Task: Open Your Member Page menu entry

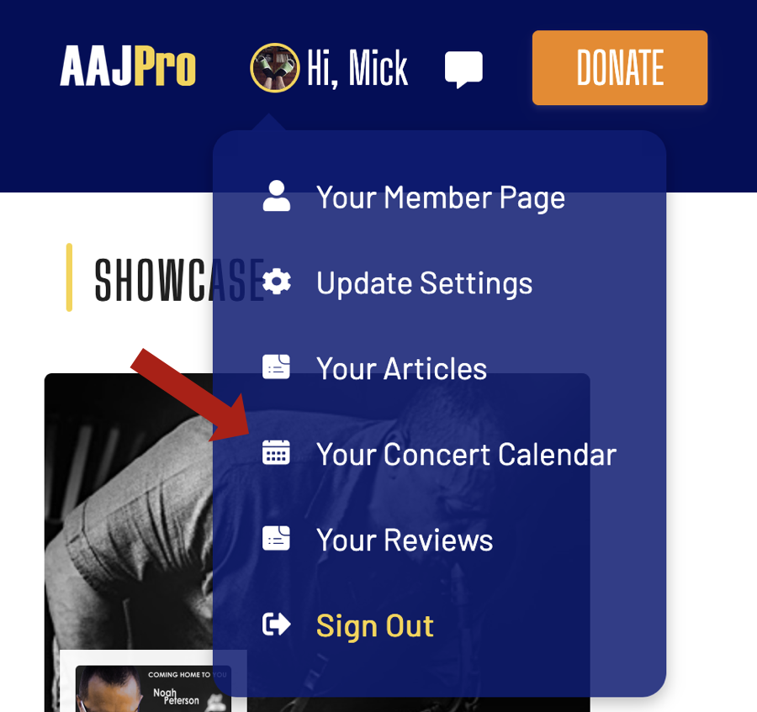Action: 441,198
